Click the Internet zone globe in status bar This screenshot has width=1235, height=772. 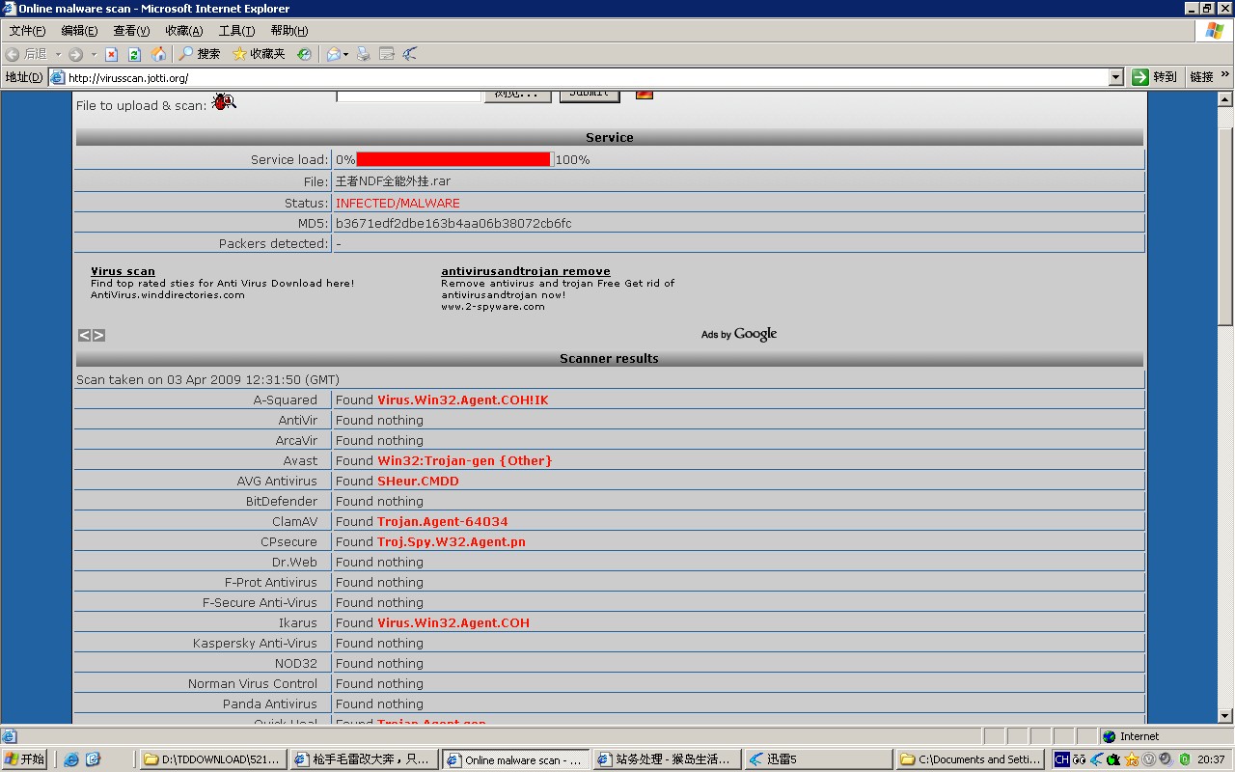tap(1110, 736)
